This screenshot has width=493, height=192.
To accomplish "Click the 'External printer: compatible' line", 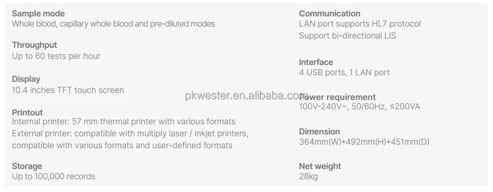I will click(x=130, y=134).
